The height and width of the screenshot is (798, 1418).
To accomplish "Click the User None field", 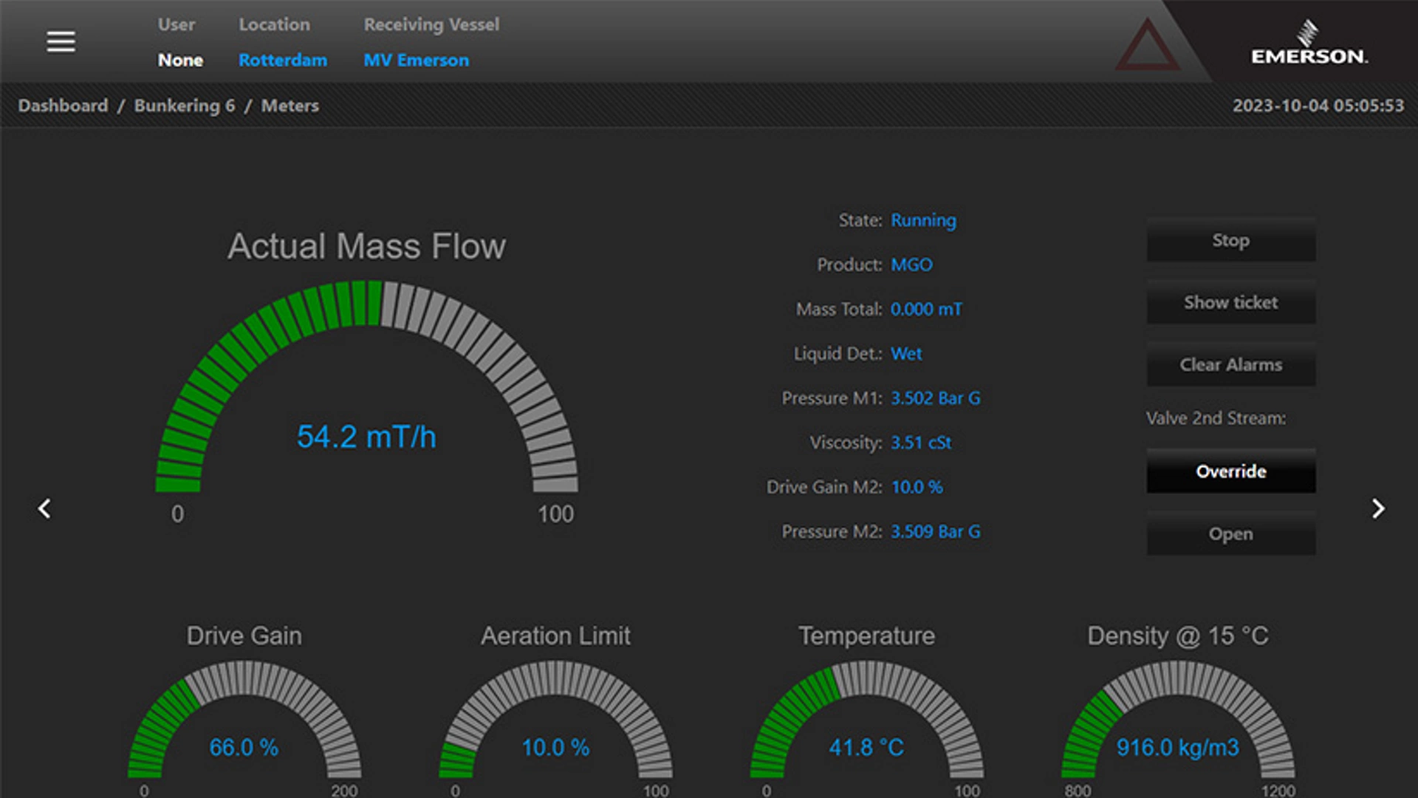I will tap(179, 60).
